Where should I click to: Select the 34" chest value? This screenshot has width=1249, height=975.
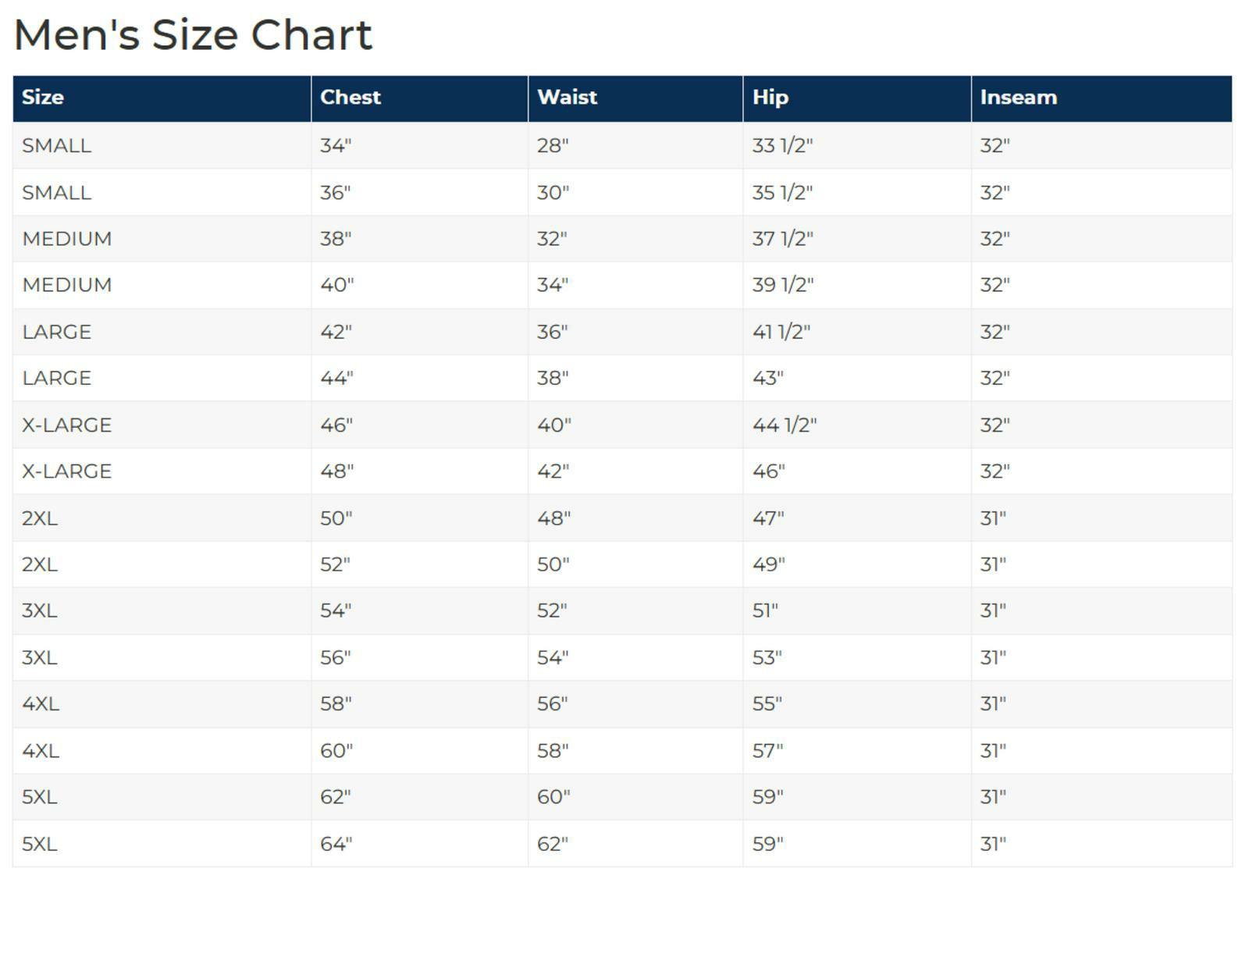coord(336,146)
